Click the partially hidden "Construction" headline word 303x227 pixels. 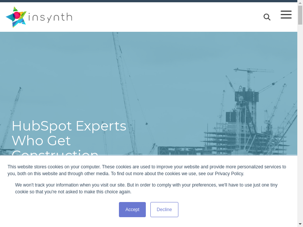point(55,152)
